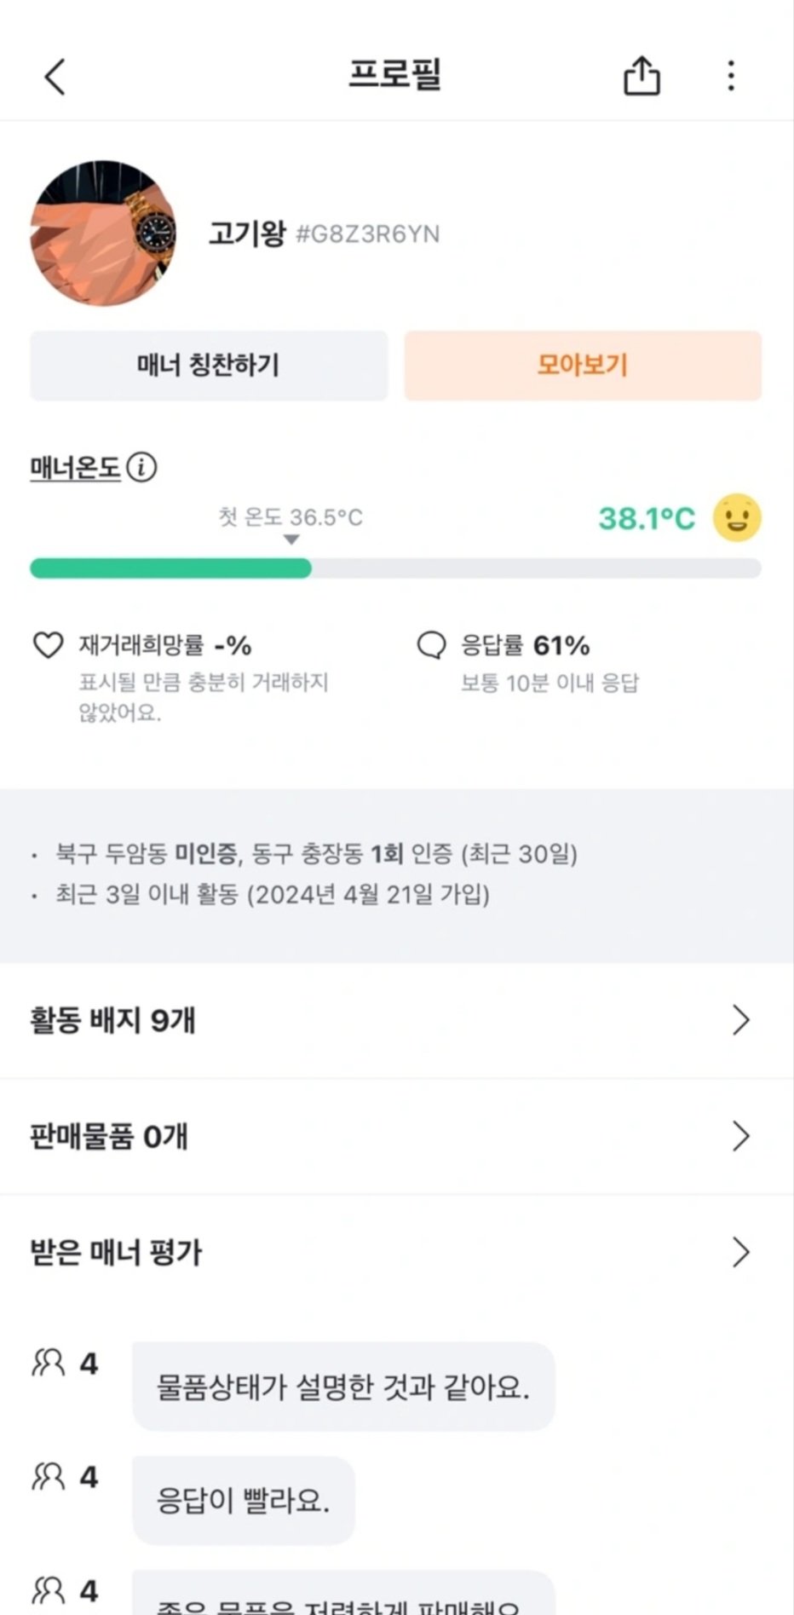This screenshot has width=794, height=1615.
Task: Tap the profile photo thumbnail
Action: click(103, 233)
